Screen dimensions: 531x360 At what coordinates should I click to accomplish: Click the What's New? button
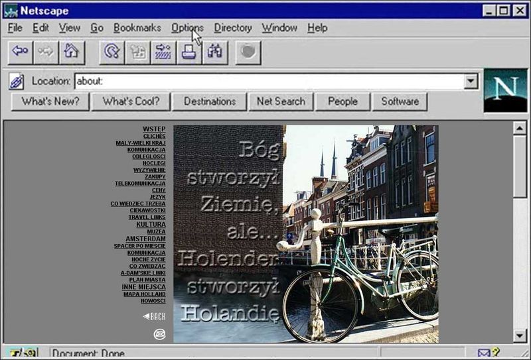coord(50,101)
